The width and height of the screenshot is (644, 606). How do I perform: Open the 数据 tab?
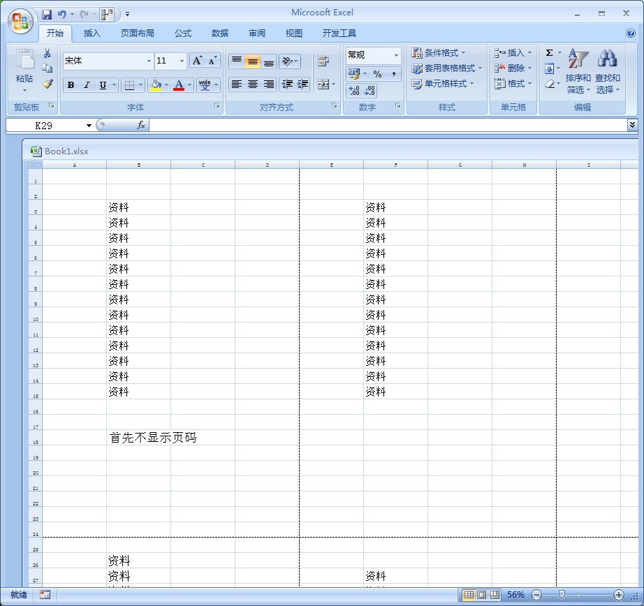click(x=220, y=34)
